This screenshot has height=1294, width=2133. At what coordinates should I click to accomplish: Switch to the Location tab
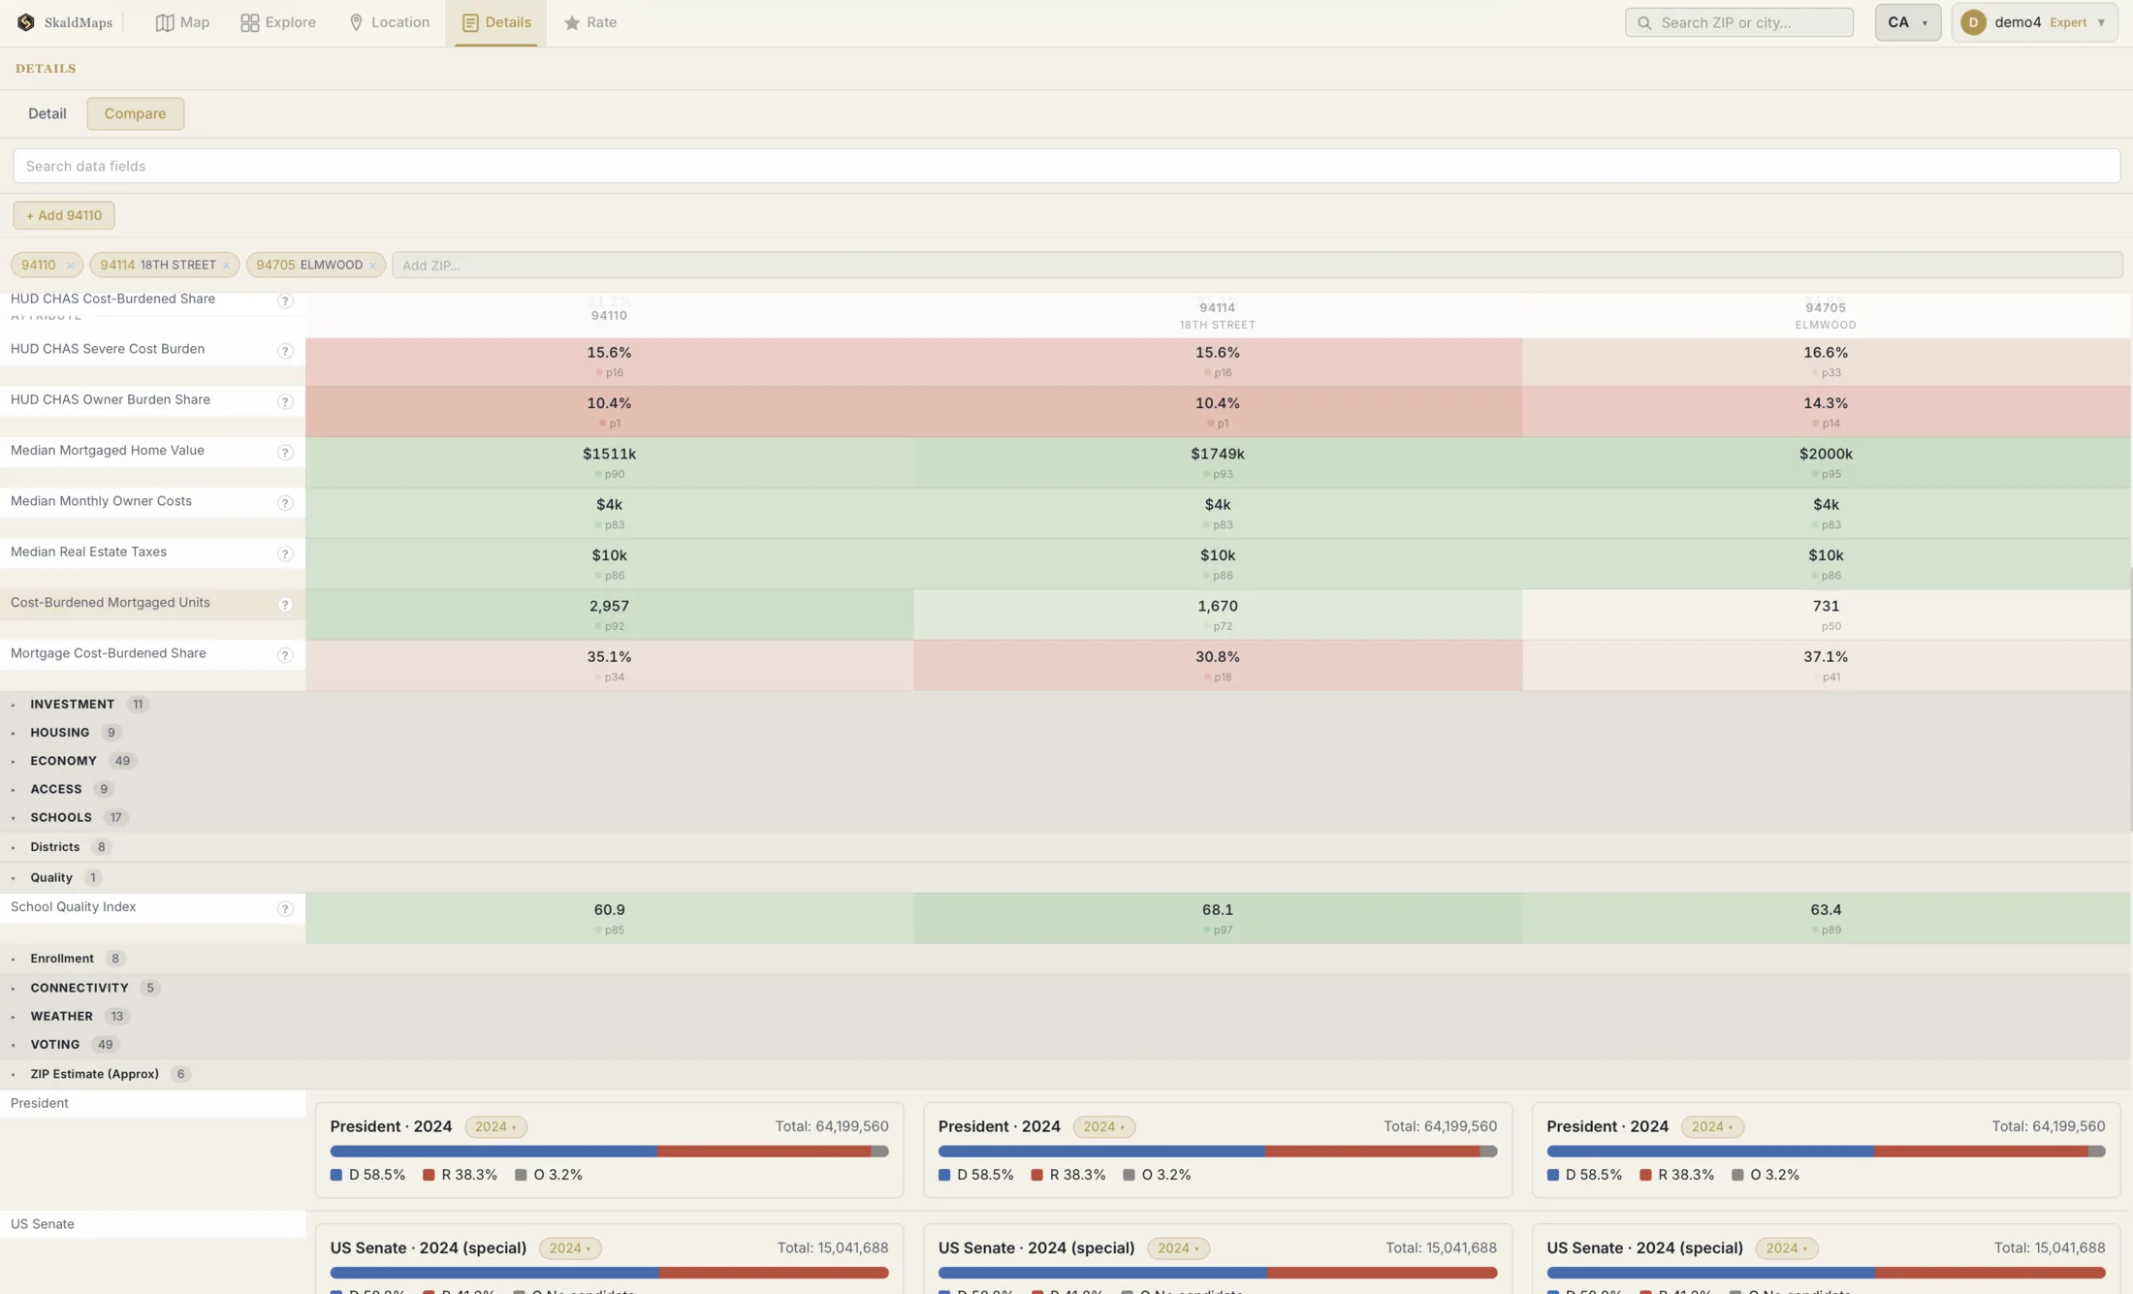coord(389,22)
